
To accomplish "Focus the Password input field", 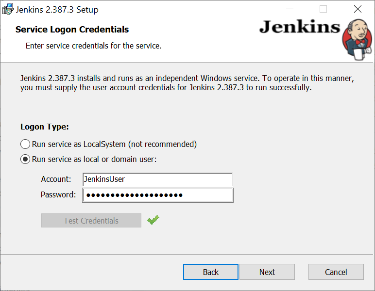I will coord(158,195).
